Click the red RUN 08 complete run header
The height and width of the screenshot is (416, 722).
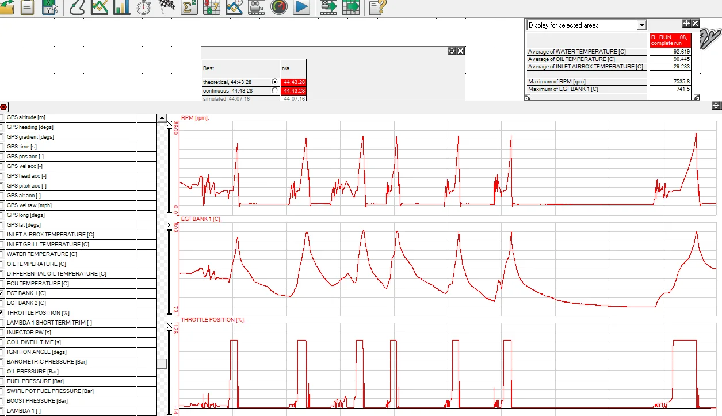[670, 40]
